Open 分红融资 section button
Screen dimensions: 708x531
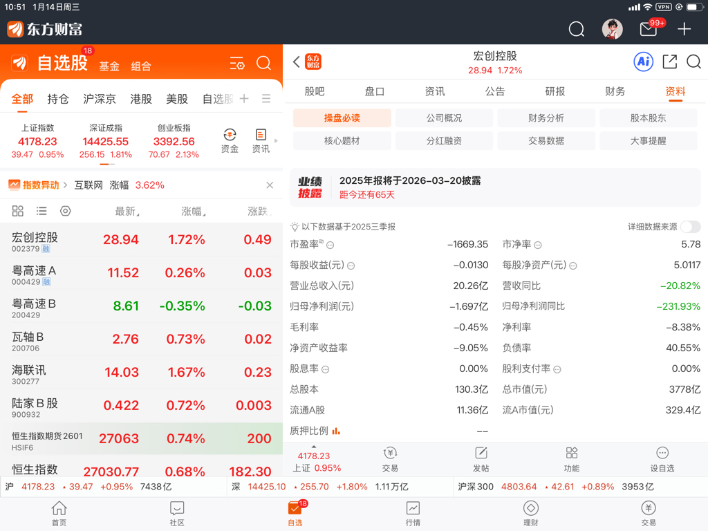pos(444,140)
